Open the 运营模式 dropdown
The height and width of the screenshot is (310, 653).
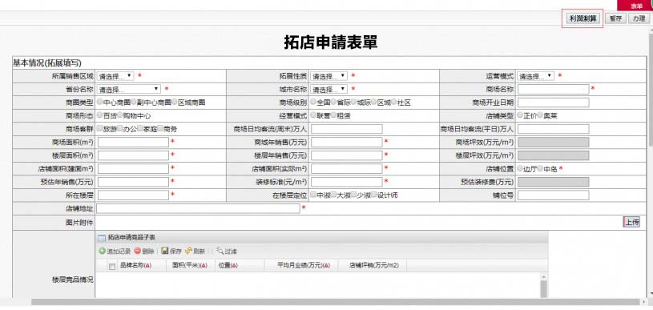(535, 76)
